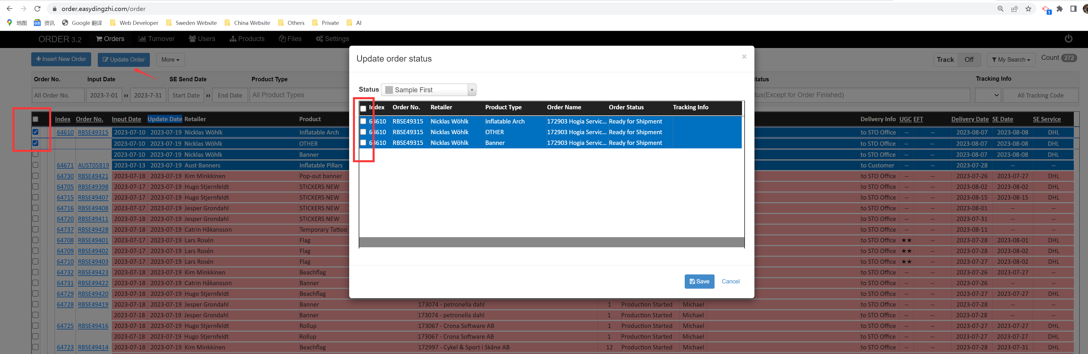Click the All Order No. input field
Image resolution: width=1088 pixels, height=354 pixels.
pyautogui.click(x=58, y=95)
